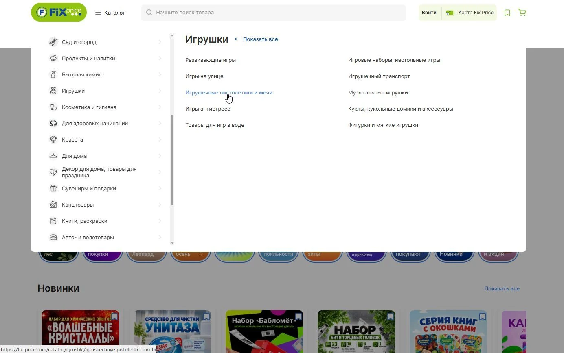Open the shopping cart icon

pos(522,13)
